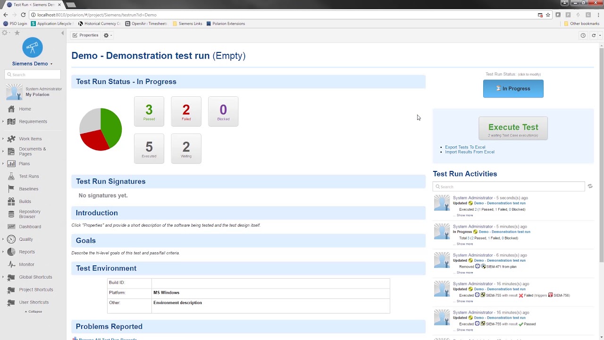The height and width of the screenshot is (340, 604).
Task: Open User Shortcuts folder icon
Action: [11, 302]
